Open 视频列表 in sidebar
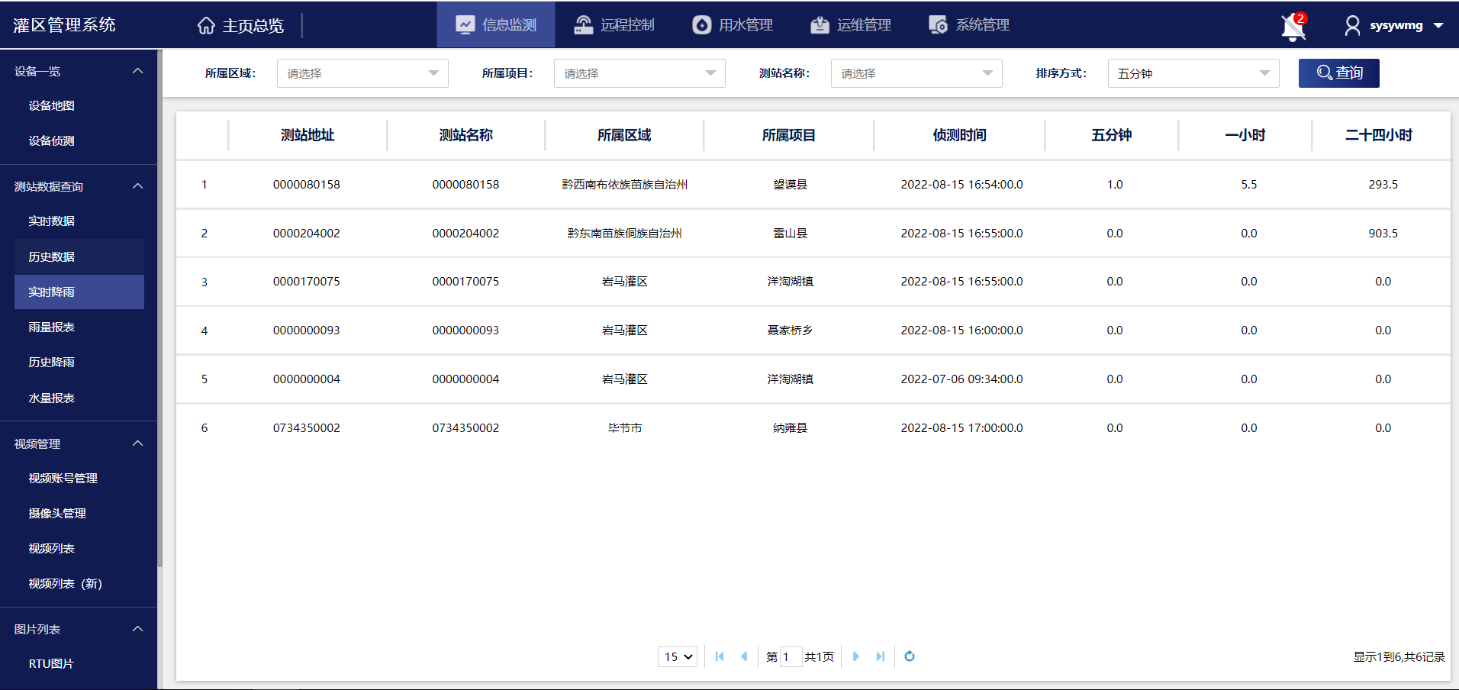Screen dimensions: 1459x690 point(51,548)
